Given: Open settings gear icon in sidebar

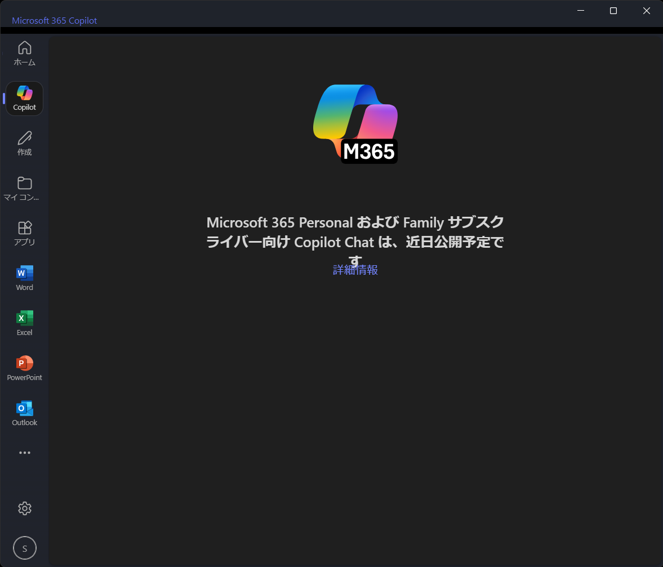Looking at the screenshot, I should click(25, 508).
